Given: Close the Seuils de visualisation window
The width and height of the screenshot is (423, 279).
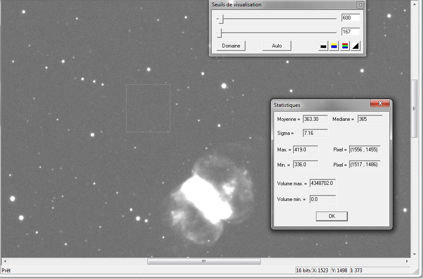Looking at the screenshot, I should (360, 5).
